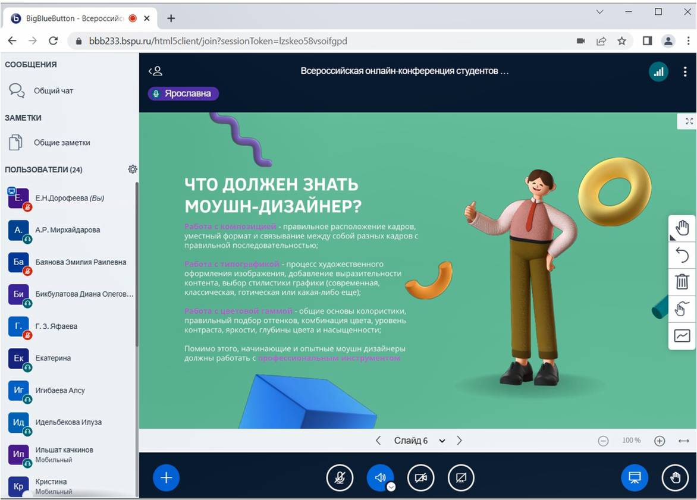The width and height of the screenshot is (697, 500).
Task: Toggle screen sharing button
Action: click(x=461, y=477)
